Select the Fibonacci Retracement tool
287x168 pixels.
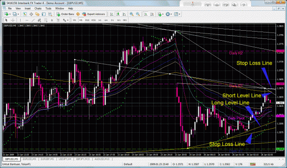coord(45,20)
